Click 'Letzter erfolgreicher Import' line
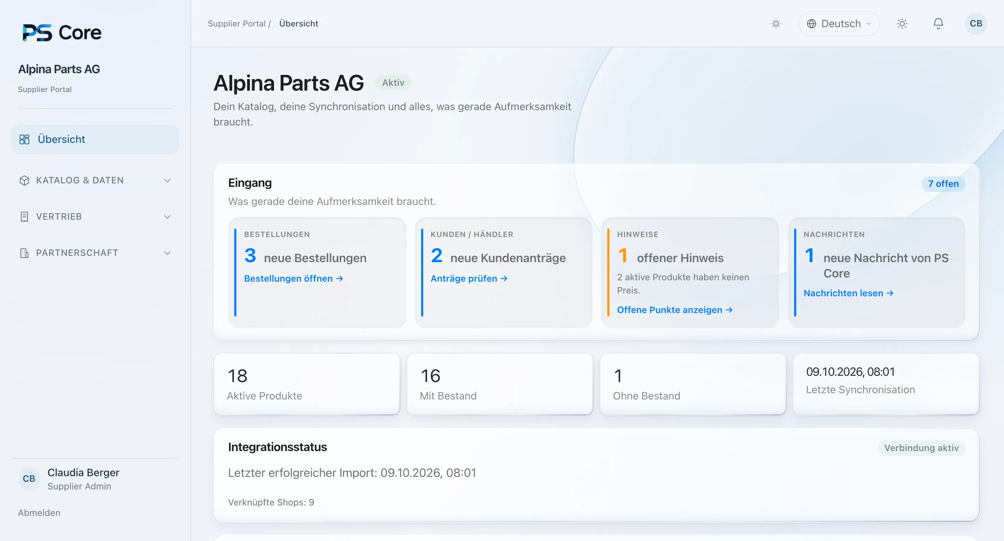The image size is (1004, 541). (352, 473)
